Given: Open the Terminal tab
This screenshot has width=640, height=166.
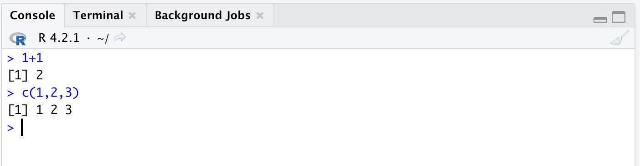Looking at the screenshot, I should (x=98, y=16).
